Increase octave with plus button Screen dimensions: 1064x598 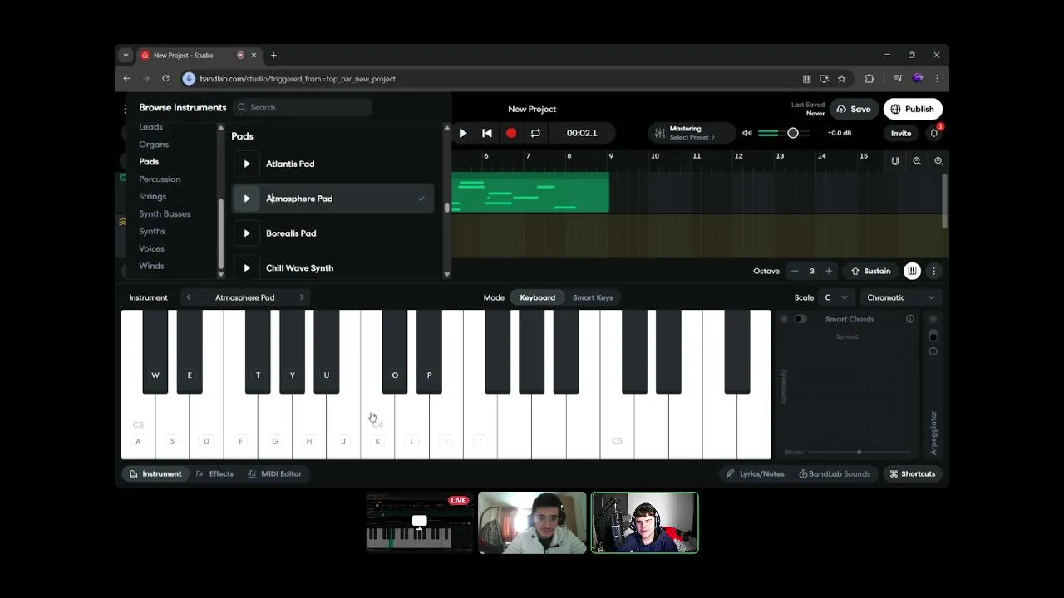pyautogui.click(x=829, y=271)
